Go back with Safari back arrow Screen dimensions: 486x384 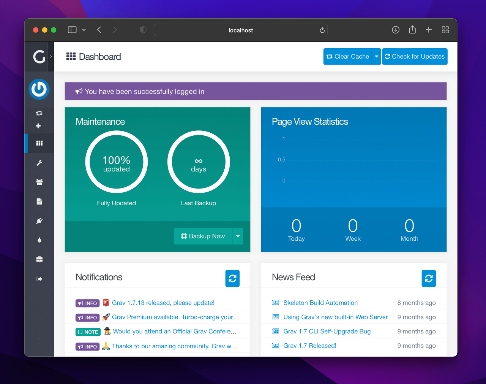click(x=99, y=30)
